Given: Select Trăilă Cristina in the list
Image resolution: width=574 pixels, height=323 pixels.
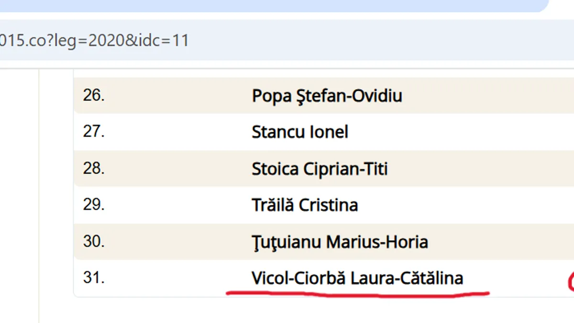Looking at the screenshot, I should pyautogui.click(x=305, y=205).
